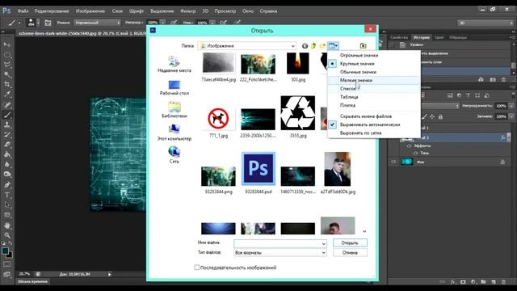Click the foreground color swatch

click(5, 251)
